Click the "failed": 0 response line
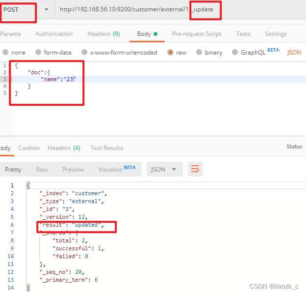Viewport: 306px width, 294px height. click(x=70, y=256)
